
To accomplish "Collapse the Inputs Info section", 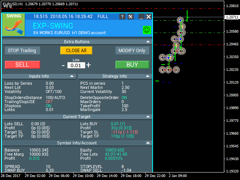I will (x=72, y=76).
